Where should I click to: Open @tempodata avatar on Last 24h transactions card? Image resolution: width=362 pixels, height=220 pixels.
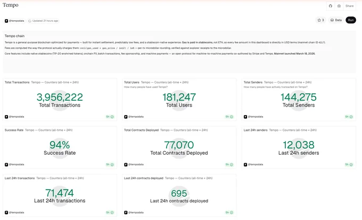tap(6, 213)
